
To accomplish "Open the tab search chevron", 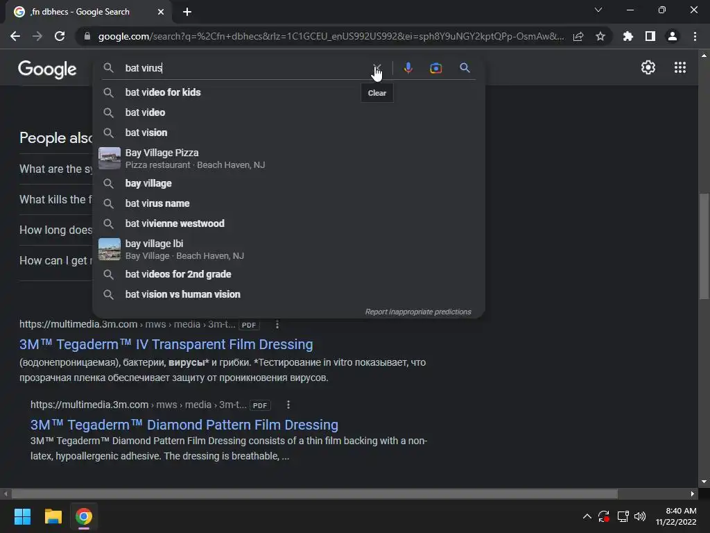I will [x=598, y=10].
